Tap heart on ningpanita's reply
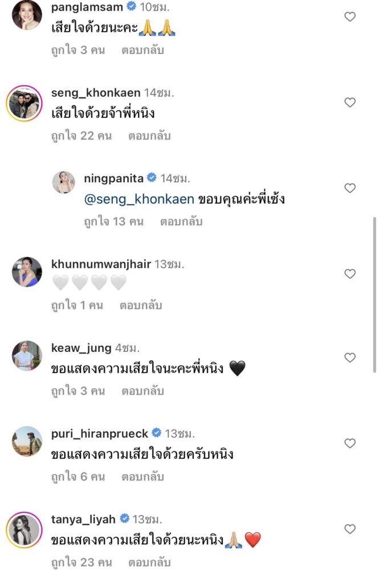 click(350, 188)
